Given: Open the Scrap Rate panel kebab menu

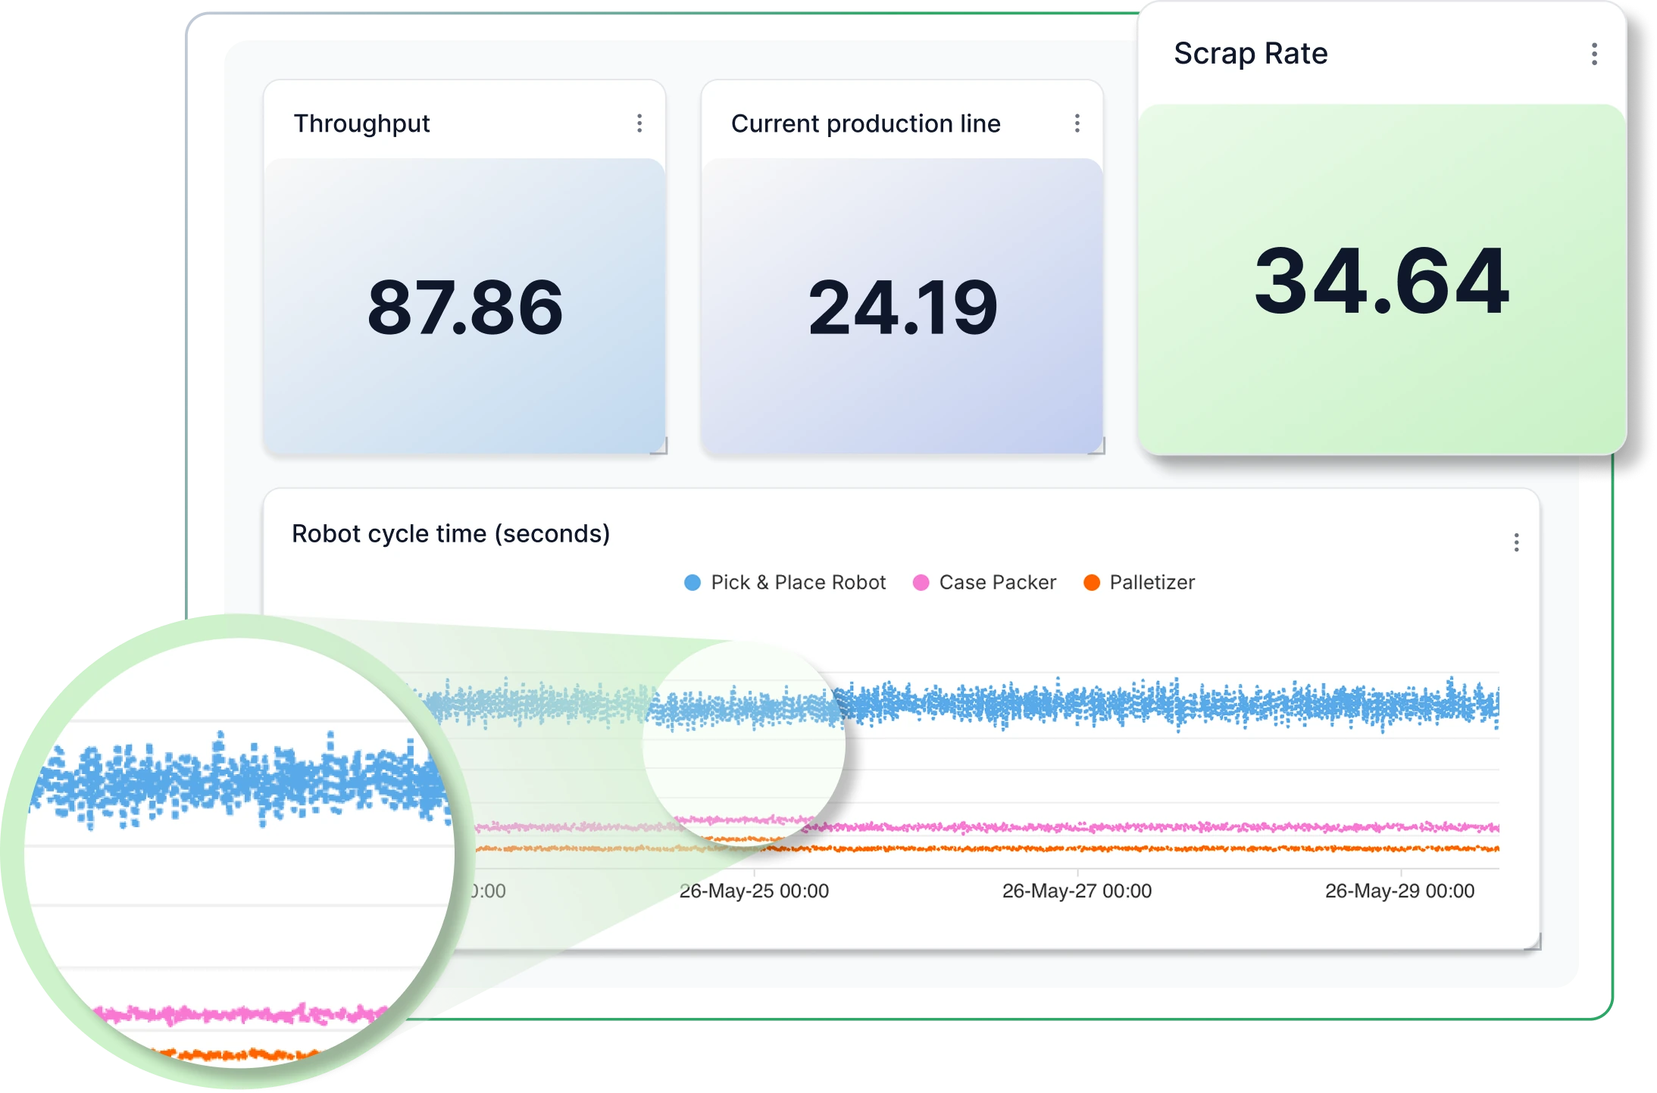Looking at the screenshot, I should click(1594, 54).
